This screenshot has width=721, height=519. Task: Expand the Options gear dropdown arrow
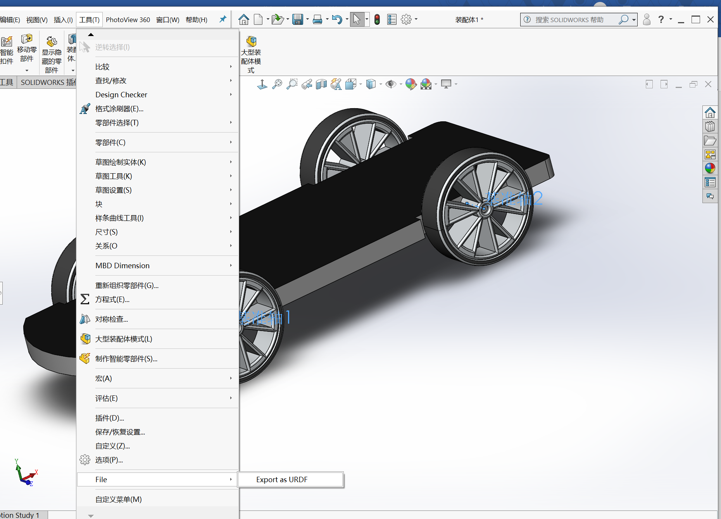tap(416, 19)
